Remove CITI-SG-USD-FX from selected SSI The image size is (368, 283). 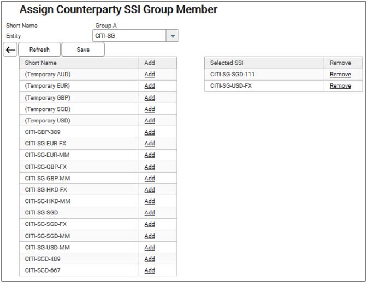[x=340, y=86]
